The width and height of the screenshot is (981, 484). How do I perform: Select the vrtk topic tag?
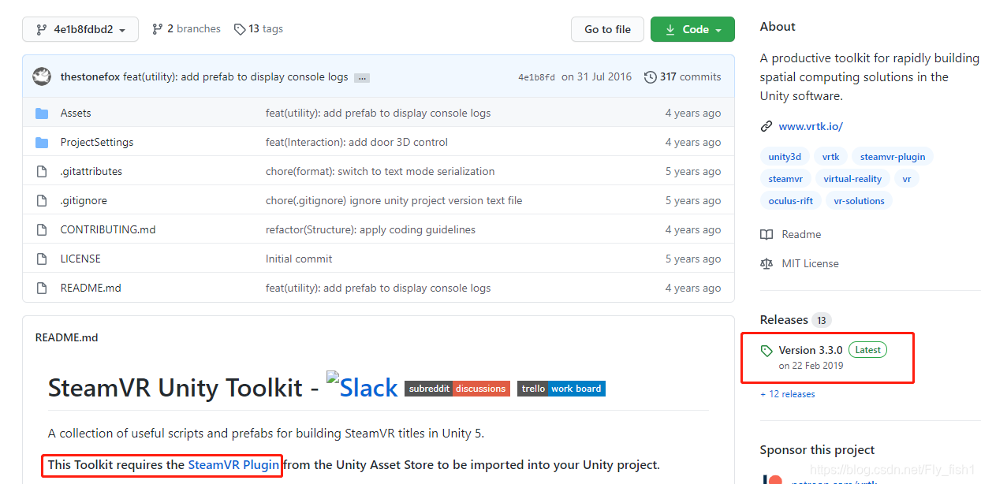click(830, 157)
